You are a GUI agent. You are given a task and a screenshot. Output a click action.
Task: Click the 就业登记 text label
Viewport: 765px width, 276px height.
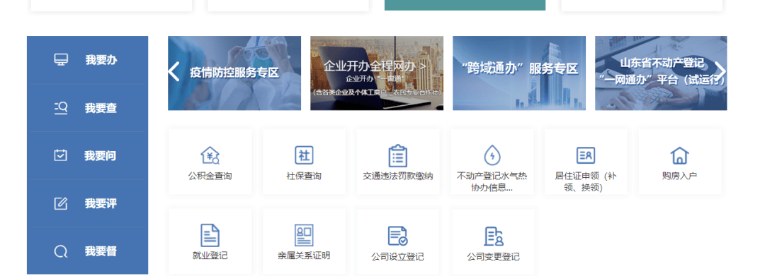coord(210,256)
